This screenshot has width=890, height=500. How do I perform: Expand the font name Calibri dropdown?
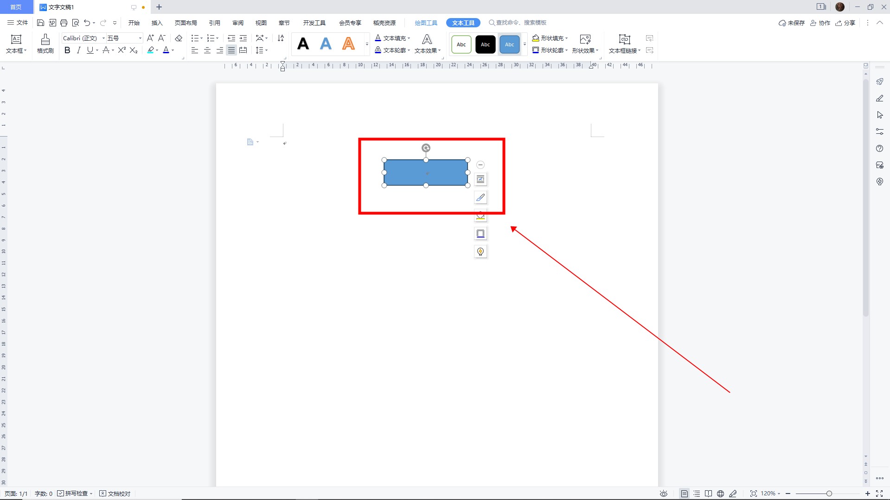(103, 38)
